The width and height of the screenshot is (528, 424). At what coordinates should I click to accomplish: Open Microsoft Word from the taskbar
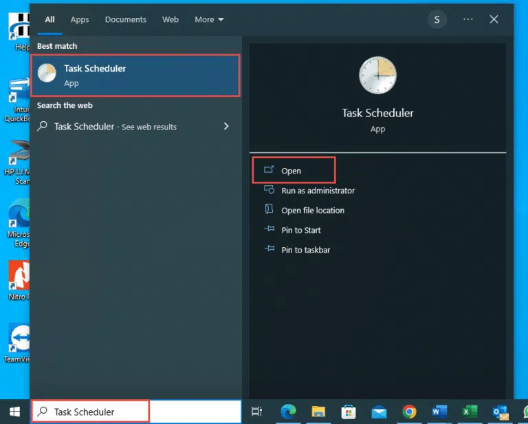point(439,412)
